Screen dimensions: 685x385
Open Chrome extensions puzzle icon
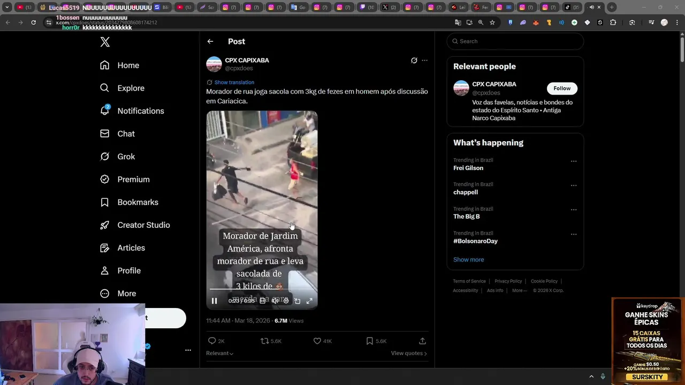click(613, 22)
